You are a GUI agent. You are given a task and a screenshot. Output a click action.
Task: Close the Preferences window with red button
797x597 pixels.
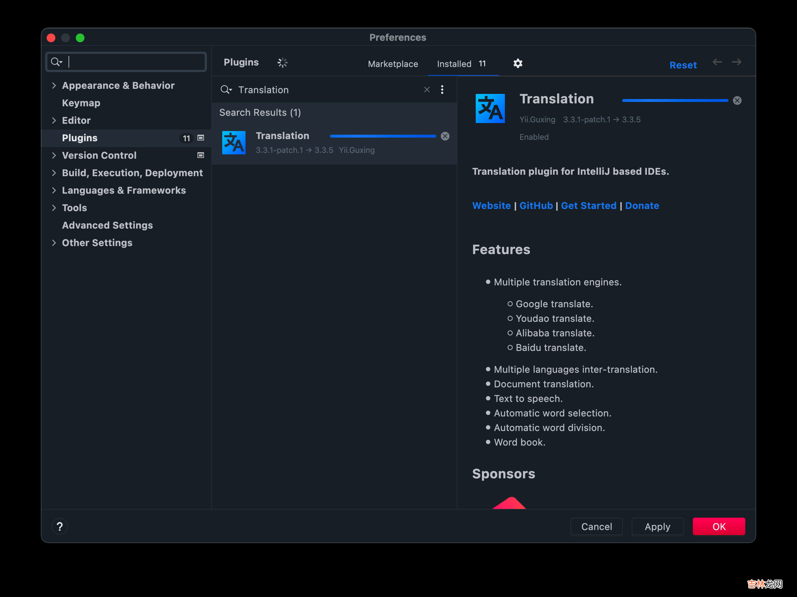tap(51, 38)
